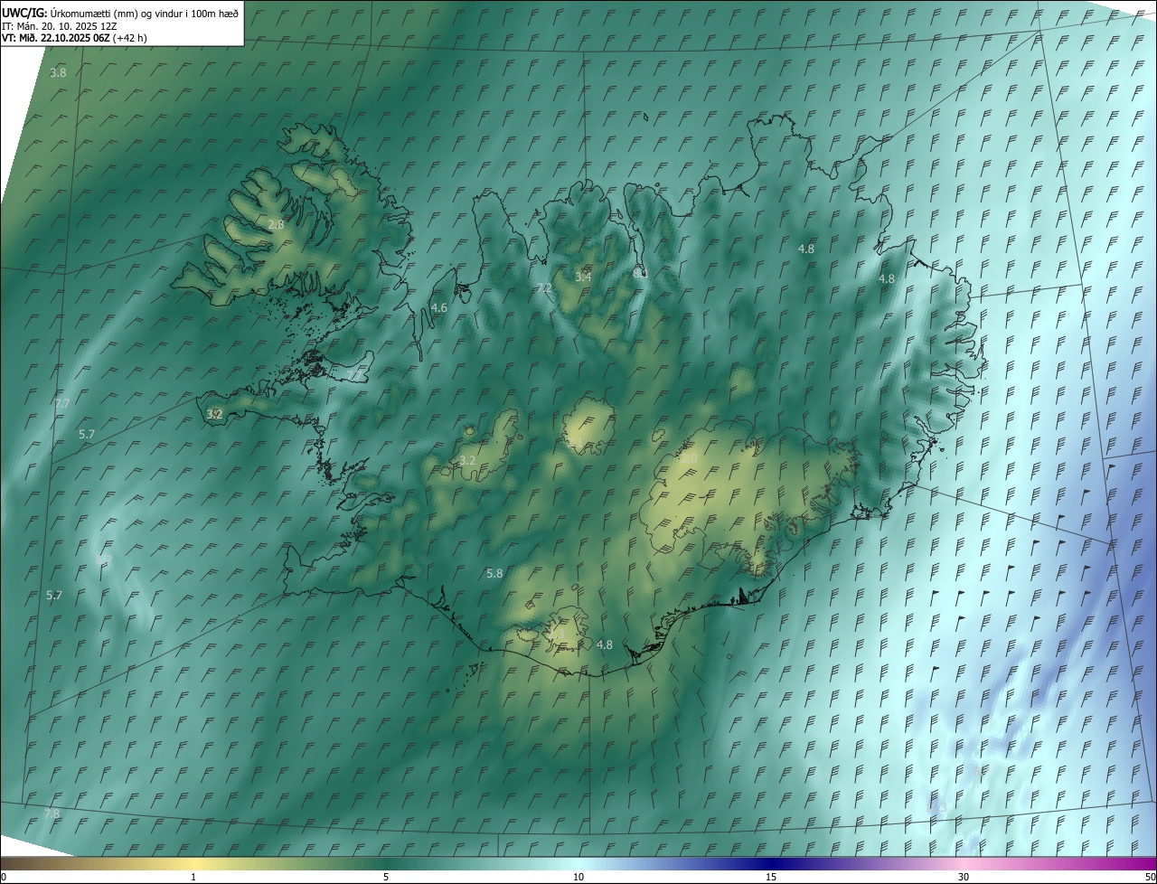Image resolution: width=1157 pixels, height=884 pixels.
Task: Click the color scale label 50
Action: [1149, 877]
